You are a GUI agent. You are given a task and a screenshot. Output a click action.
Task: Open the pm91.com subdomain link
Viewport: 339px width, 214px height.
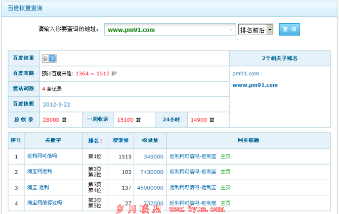coord(245,74)
